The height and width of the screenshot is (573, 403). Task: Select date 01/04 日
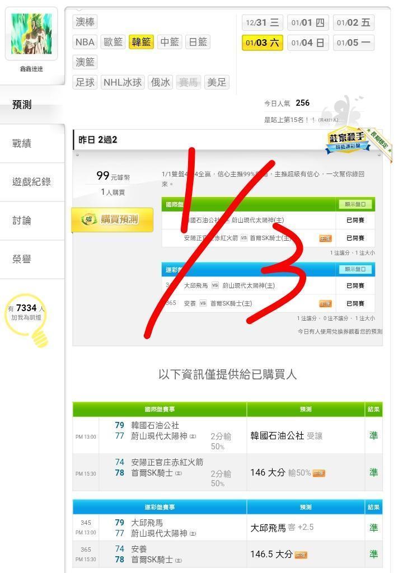click(308, 43)
